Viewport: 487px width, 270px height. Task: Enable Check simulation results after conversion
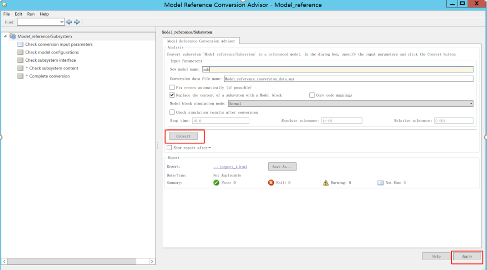[x=172, y=112]
